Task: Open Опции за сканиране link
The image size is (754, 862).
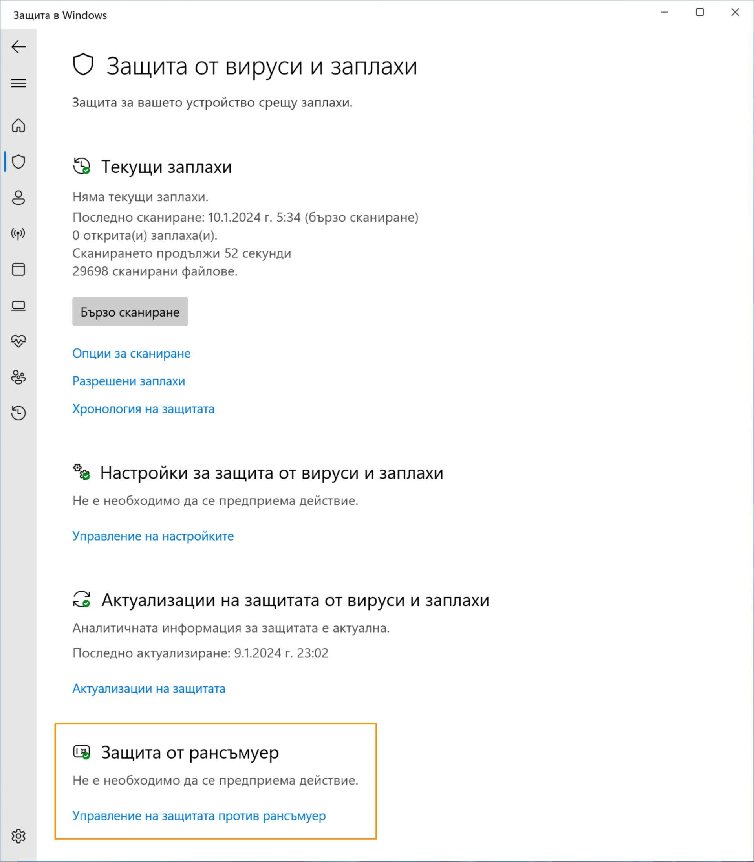Action: point(131,354)
